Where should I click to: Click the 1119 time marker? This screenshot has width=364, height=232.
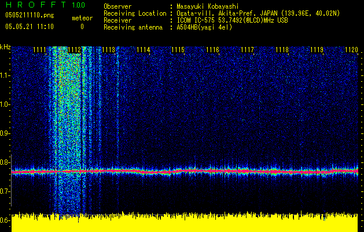[x=317, y=50]
